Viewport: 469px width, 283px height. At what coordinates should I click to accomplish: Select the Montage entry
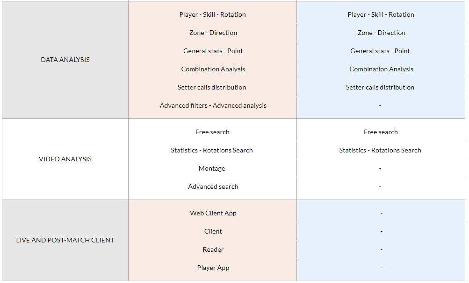click(212, 168)
